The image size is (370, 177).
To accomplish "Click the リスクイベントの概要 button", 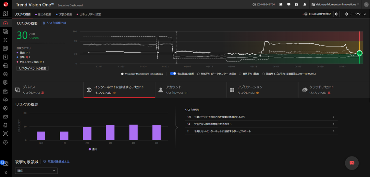I will coord(32,68).
